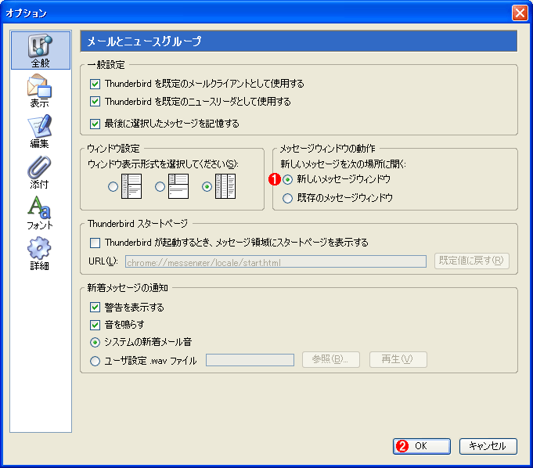Toggle Thunderbird default news reader checkbox
The width and height of the screenshot is (533, 468).
tap(95, 102)
